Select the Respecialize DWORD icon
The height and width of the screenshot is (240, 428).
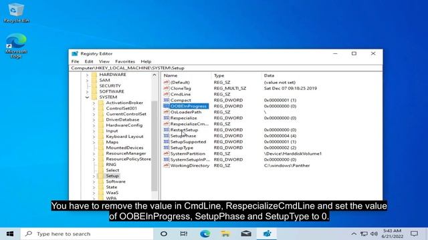(x=167, y=118)
